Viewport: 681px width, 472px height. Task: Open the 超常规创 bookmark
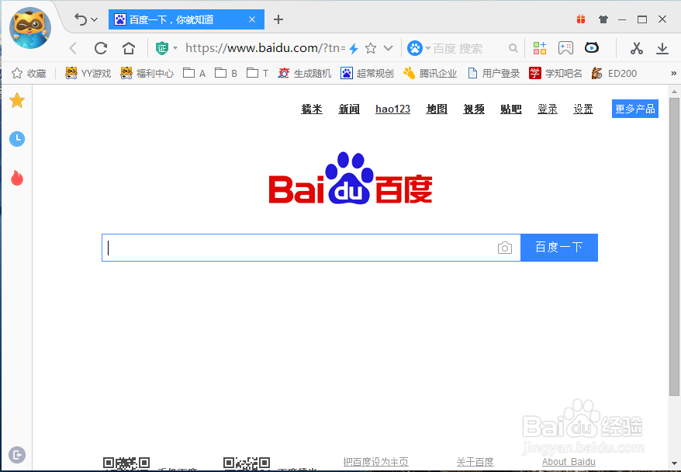point(367,74)
